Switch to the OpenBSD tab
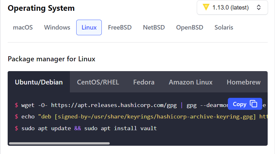Viewport: 275px width, 154px height. click(190, 27)
